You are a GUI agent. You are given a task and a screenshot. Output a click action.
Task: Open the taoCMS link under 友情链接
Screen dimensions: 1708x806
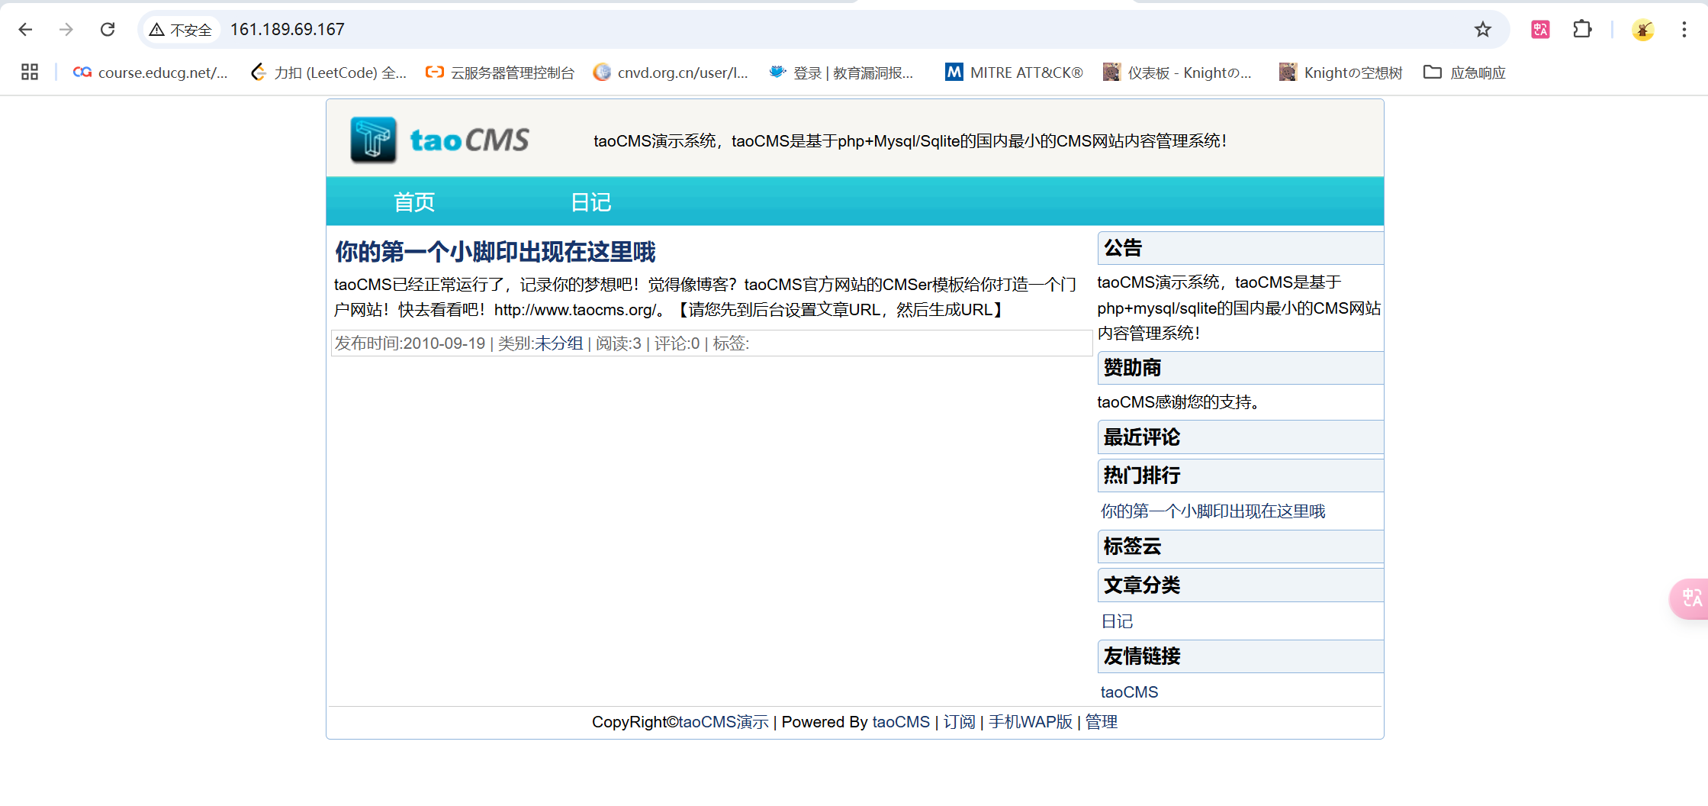1129,692
